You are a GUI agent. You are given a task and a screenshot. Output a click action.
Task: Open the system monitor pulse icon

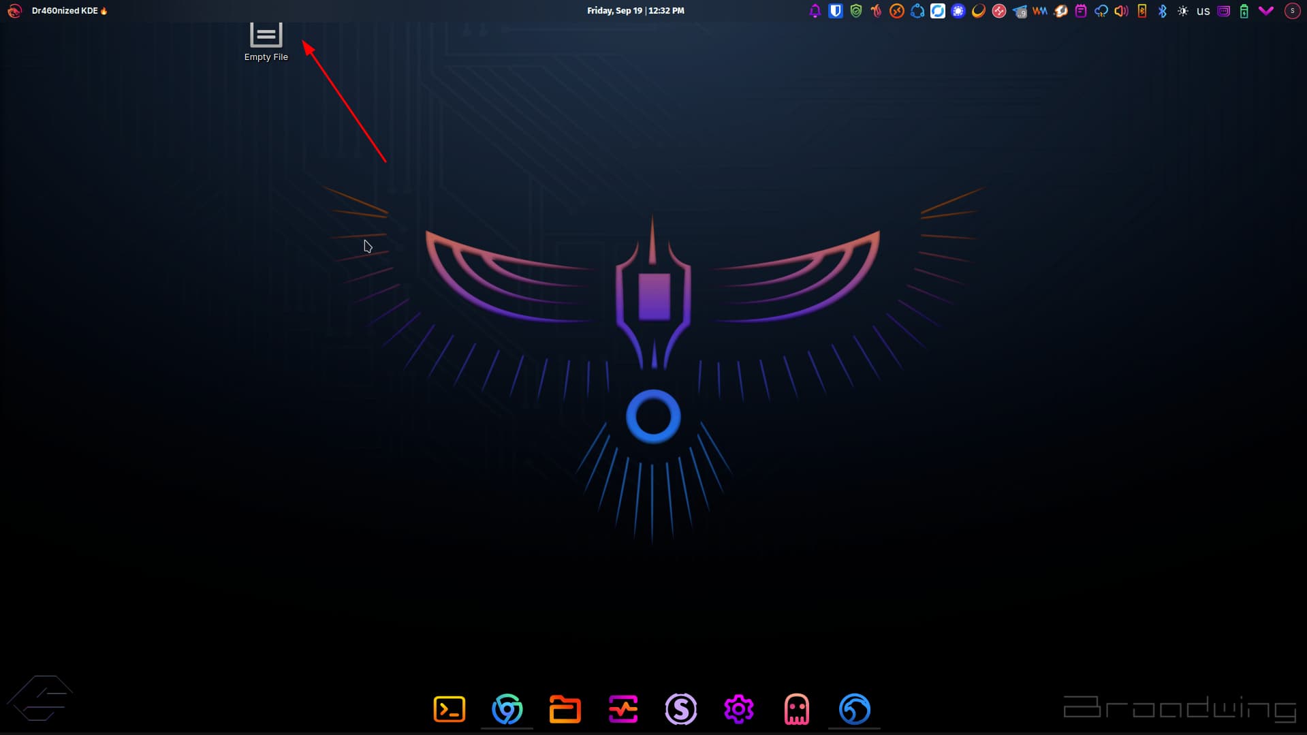tap(623, 709)
